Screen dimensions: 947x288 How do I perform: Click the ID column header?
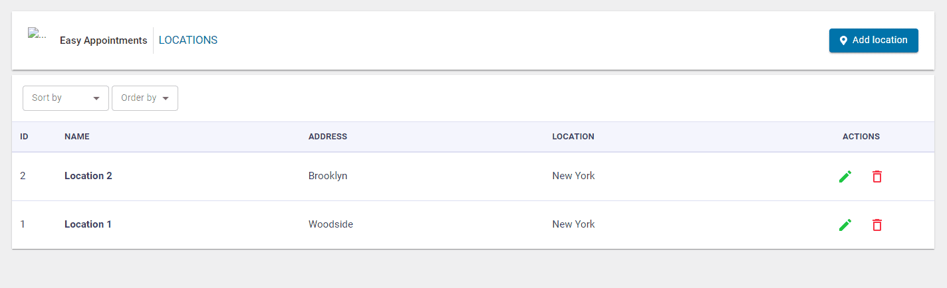[x=24, y=137]
